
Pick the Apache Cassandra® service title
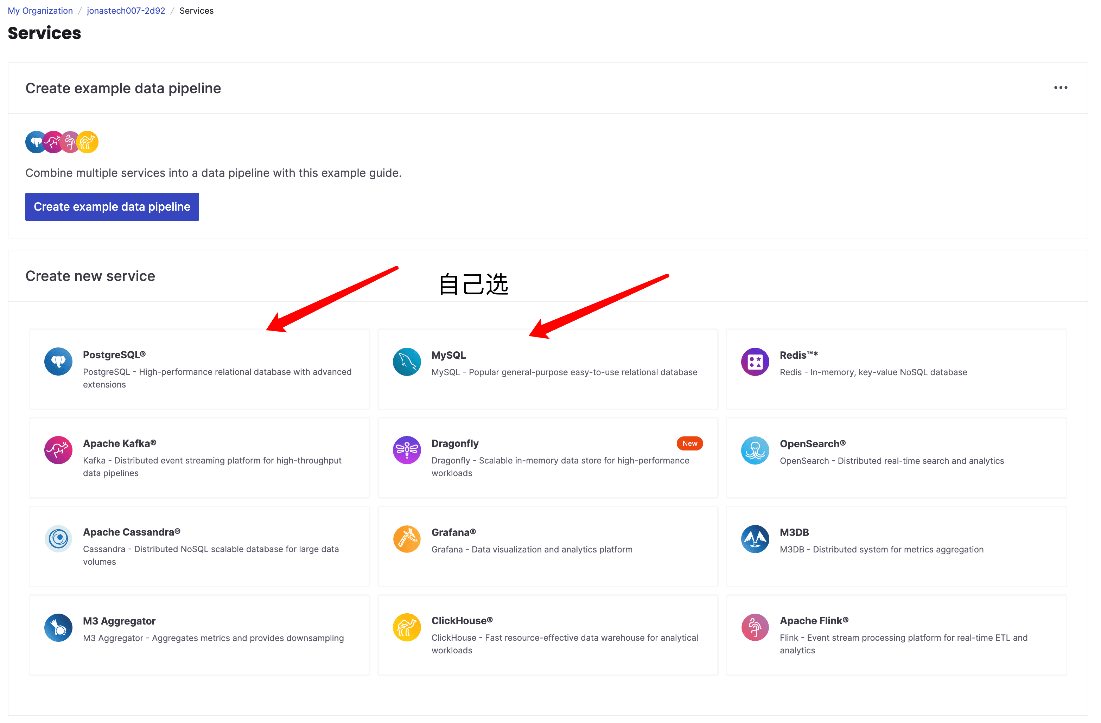coord(131,532)
